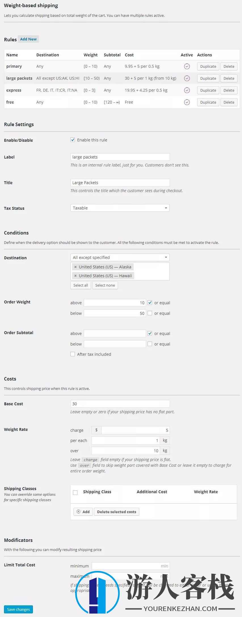This screenshot has width=242, height=617.
Task: Click the plus Add icon under Shipping Classes
Action: click(x=79, y=511)
